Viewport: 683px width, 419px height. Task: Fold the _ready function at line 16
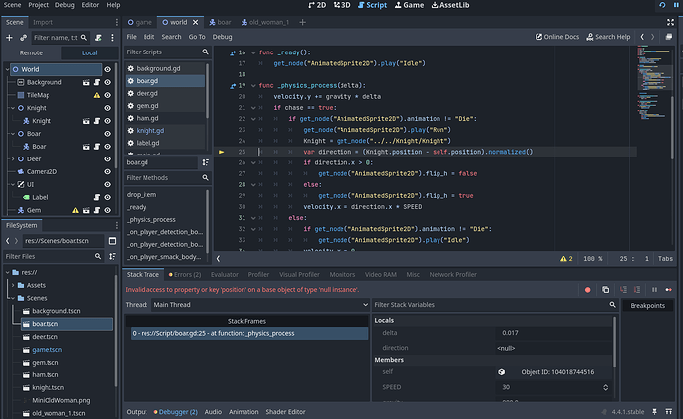[253, 52]
